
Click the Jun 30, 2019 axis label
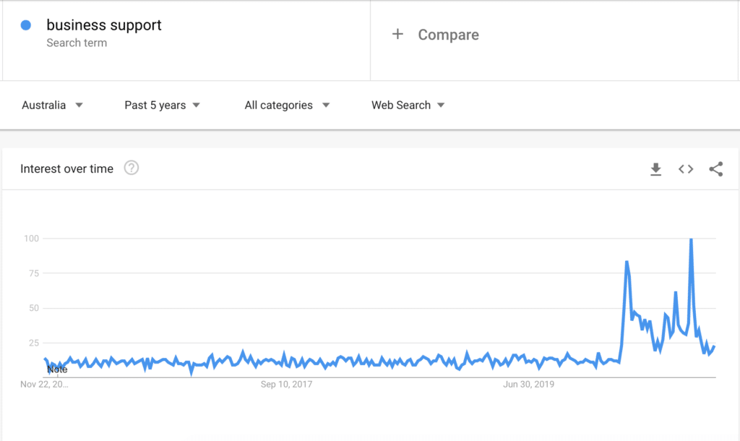[x=528, y=385]
